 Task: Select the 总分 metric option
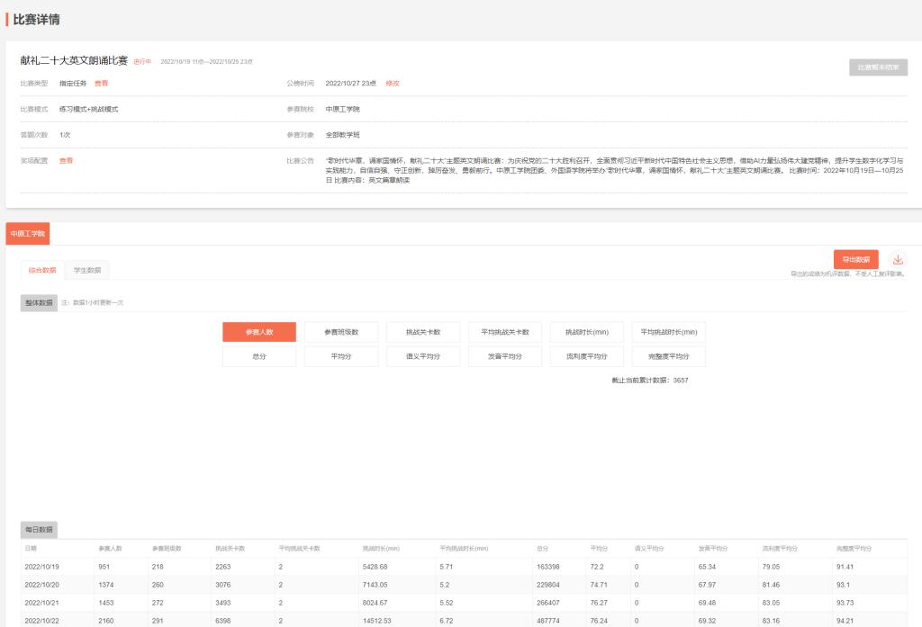tap(259, 356)
